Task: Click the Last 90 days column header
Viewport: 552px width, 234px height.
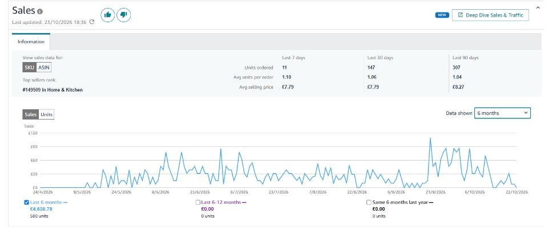Action: (x=465, y=58)
